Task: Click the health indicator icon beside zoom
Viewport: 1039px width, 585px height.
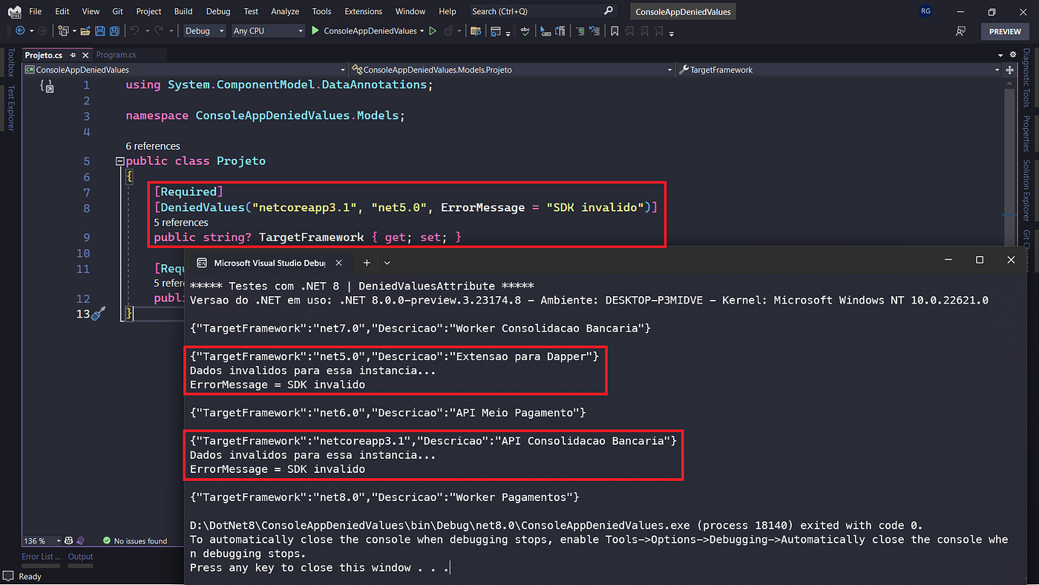Action: click(69, 541)
